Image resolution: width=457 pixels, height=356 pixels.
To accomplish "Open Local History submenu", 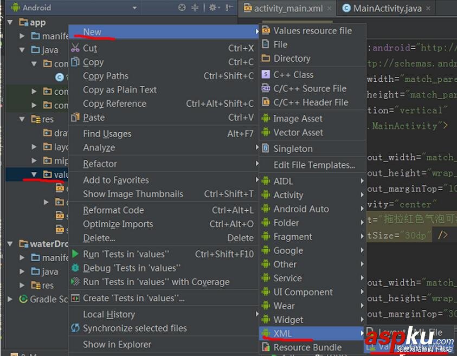I will pos(164,314).
